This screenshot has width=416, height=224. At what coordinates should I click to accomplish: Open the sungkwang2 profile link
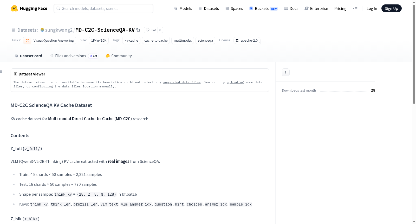tap(59, 30)
